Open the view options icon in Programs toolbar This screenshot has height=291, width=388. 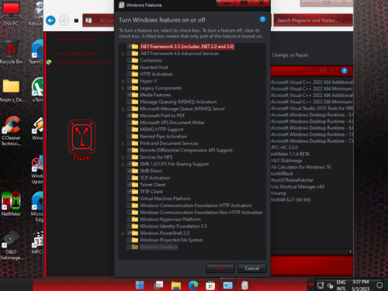tap(323, 71)
